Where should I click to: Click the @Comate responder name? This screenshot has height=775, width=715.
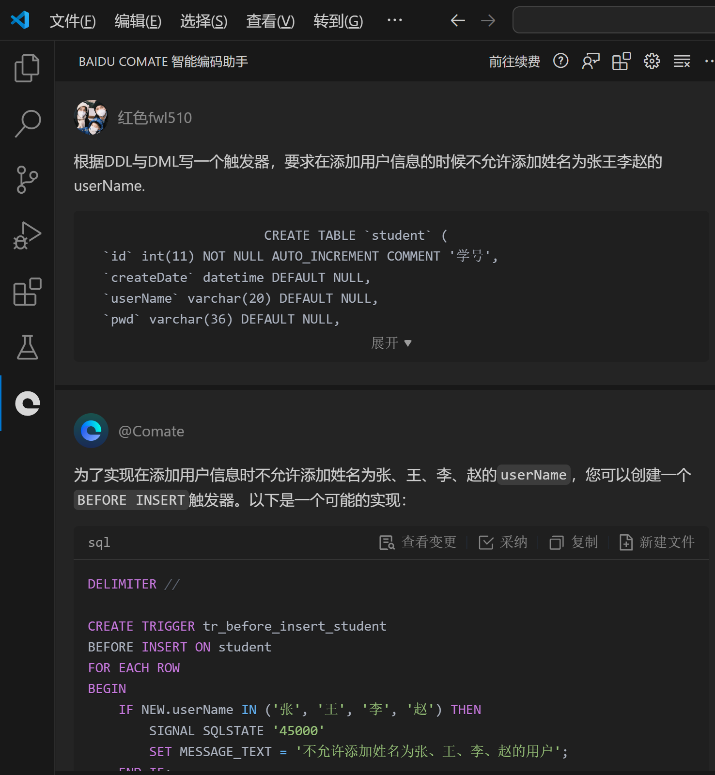(151, 431)
